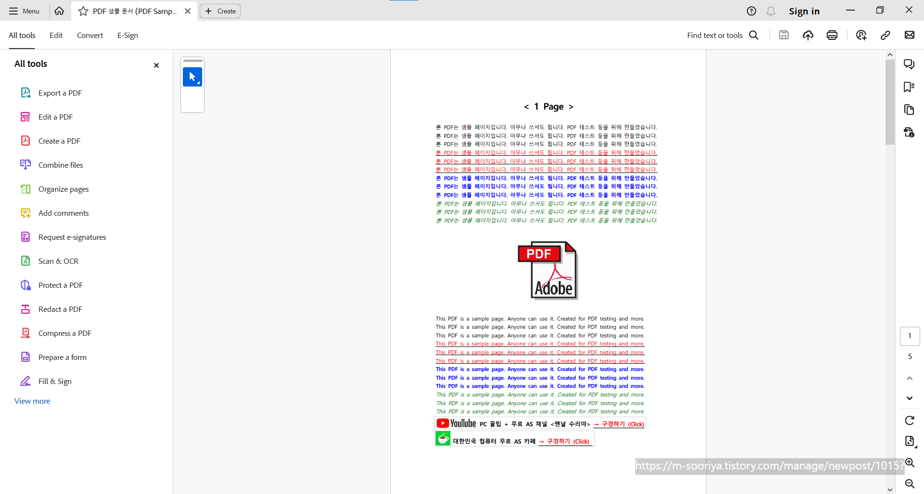The width and height of the screenshot is (924, 494).
Task: Switch to the Edit tab
Action: (56, 35)
